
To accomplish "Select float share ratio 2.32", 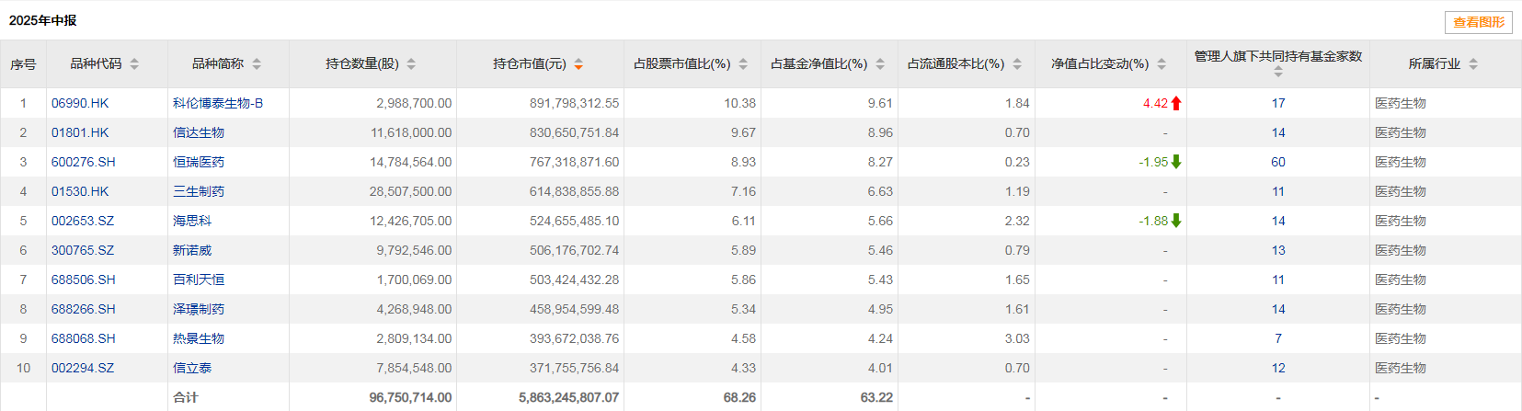I will [1017, 221].
